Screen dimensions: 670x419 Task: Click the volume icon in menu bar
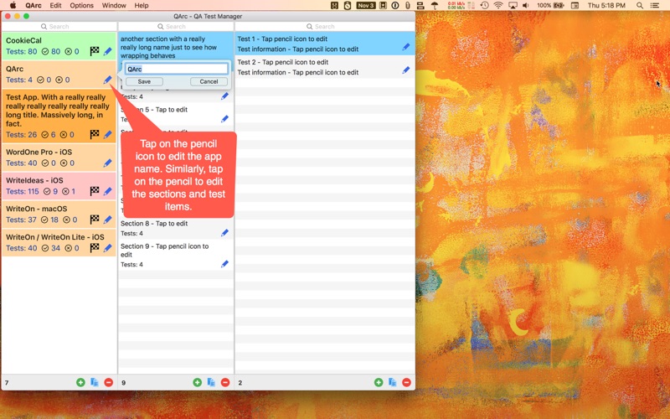[526, 6]
